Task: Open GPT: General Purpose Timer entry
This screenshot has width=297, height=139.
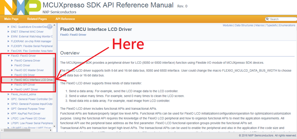Action: click(28, 108)
